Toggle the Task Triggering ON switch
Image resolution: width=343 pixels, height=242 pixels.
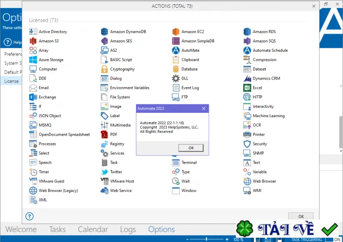pyautogui.click(x=334, y=239)
